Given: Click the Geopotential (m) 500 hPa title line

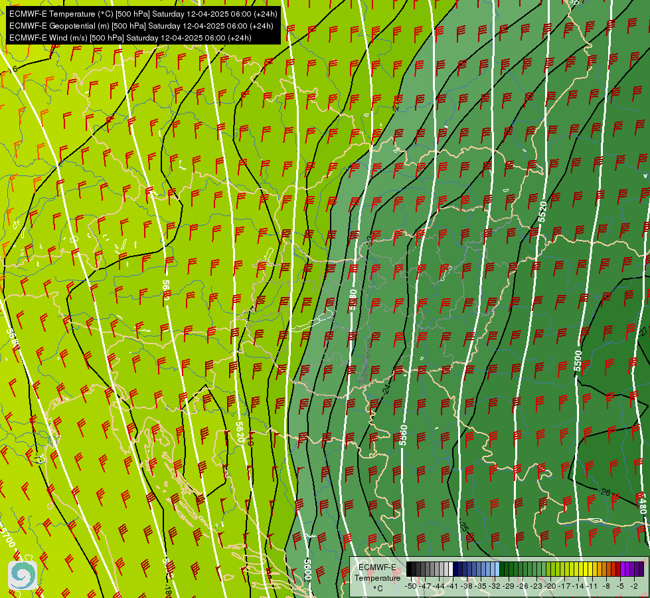Looking at the screenshot, I should [x=141, y=26].
